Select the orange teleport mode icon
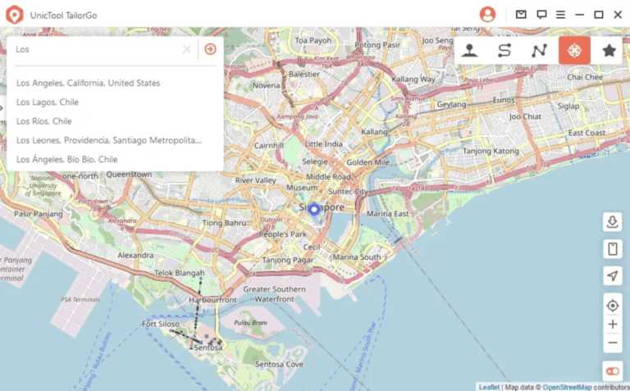Screen dimensions: 630x391 [574, 50]
